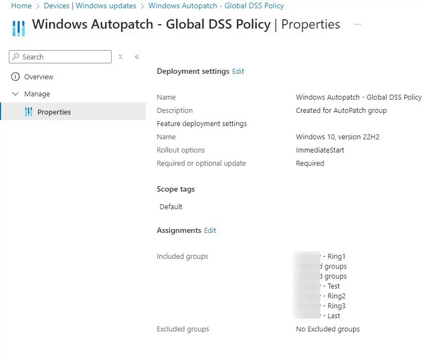Select the 'Rollout options' label
Screen dimensions: 423x359
[181, 150]
